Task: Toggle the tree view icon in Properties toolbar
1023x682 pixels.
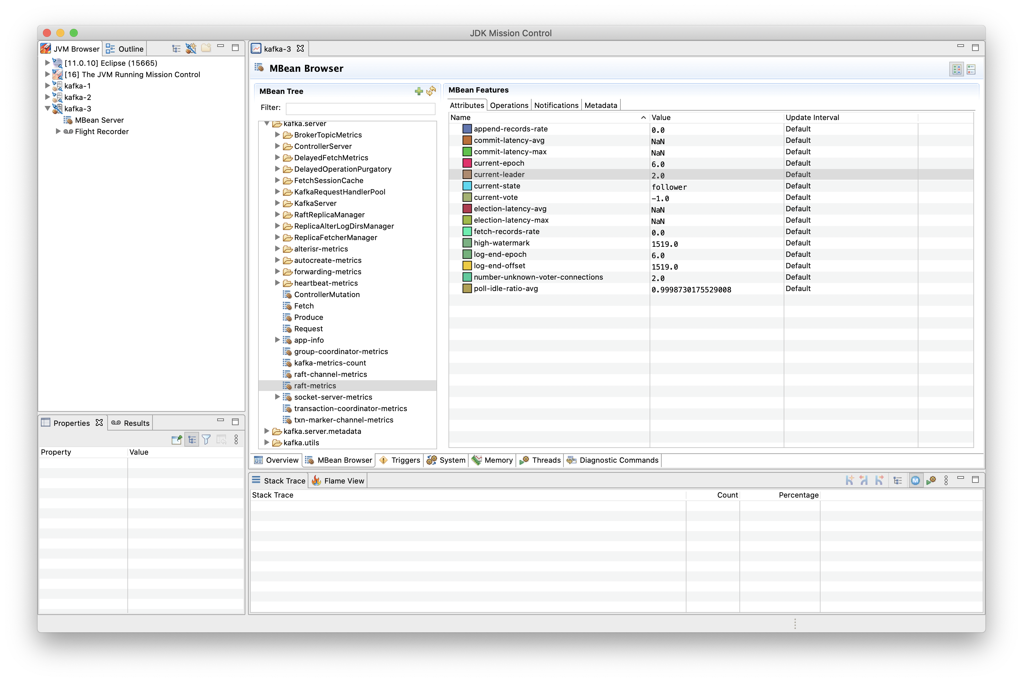Action: click(192, 440)
